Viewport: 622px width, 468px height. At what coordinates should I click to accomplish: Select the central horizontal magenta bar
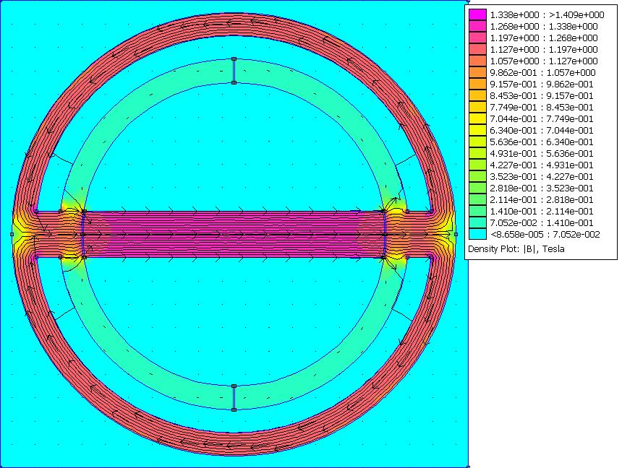[x=233, y=234]
